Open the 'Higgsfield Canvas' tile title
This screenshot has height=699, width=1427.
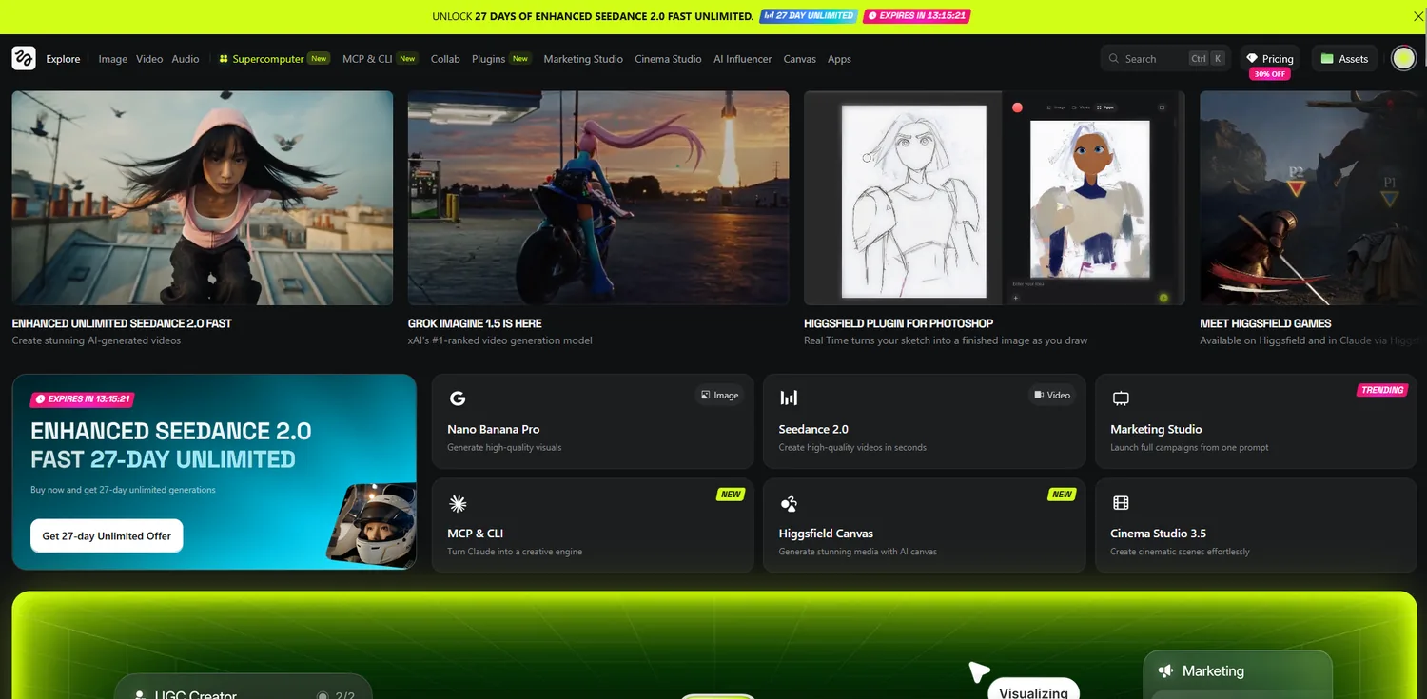826,534
